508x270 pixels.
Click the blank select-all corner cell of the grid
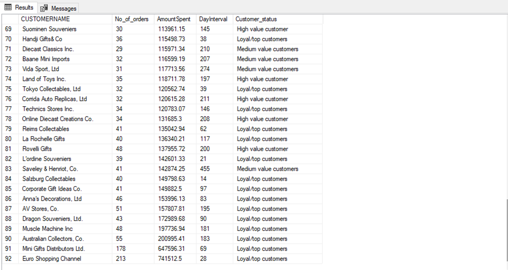click(9, 19)
